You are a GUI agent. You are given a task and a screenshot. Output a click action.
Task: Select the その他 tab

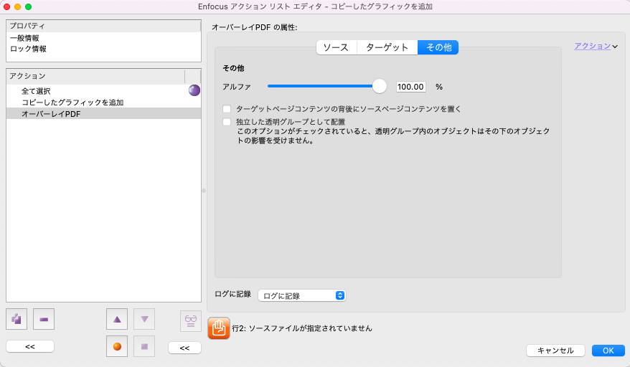pyautogui.click(x=438, y=47)
